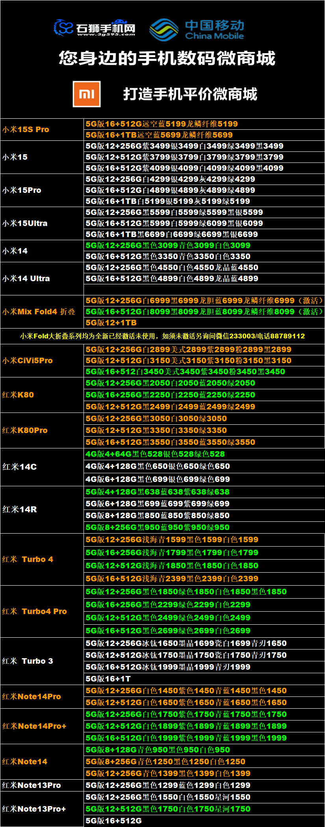Click the 16+256G 浅海青1799 row

[x=204, y=553]
